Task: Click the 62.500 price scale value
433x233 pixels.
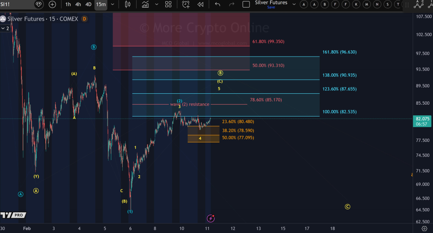Action: coord(422,222)
